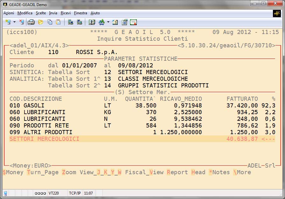
Task: Open the Finestra menu
Action: pyautogui.click(x=80, y=13)
